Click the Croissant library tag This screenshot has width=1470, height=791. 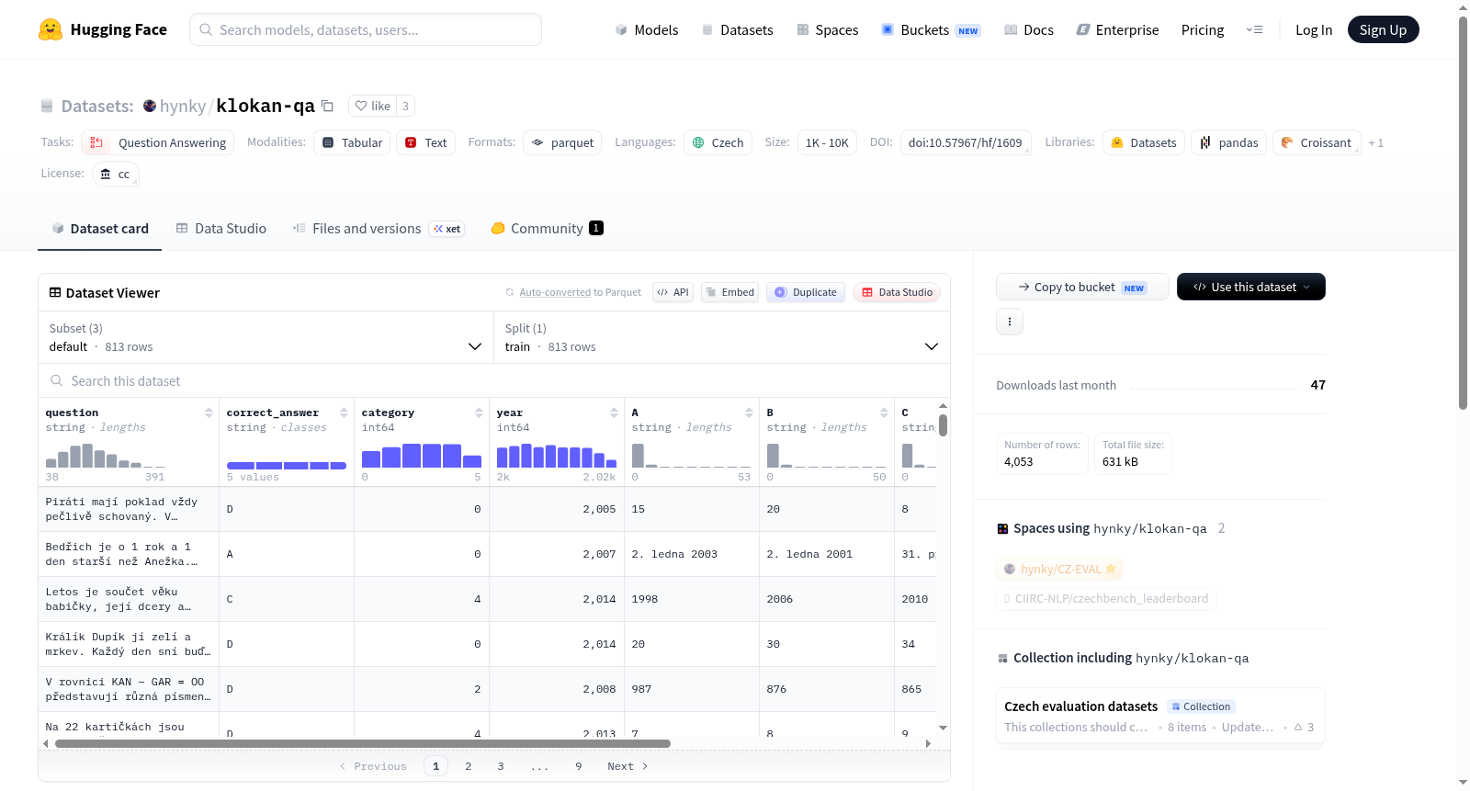click(x=1317, y=142)
